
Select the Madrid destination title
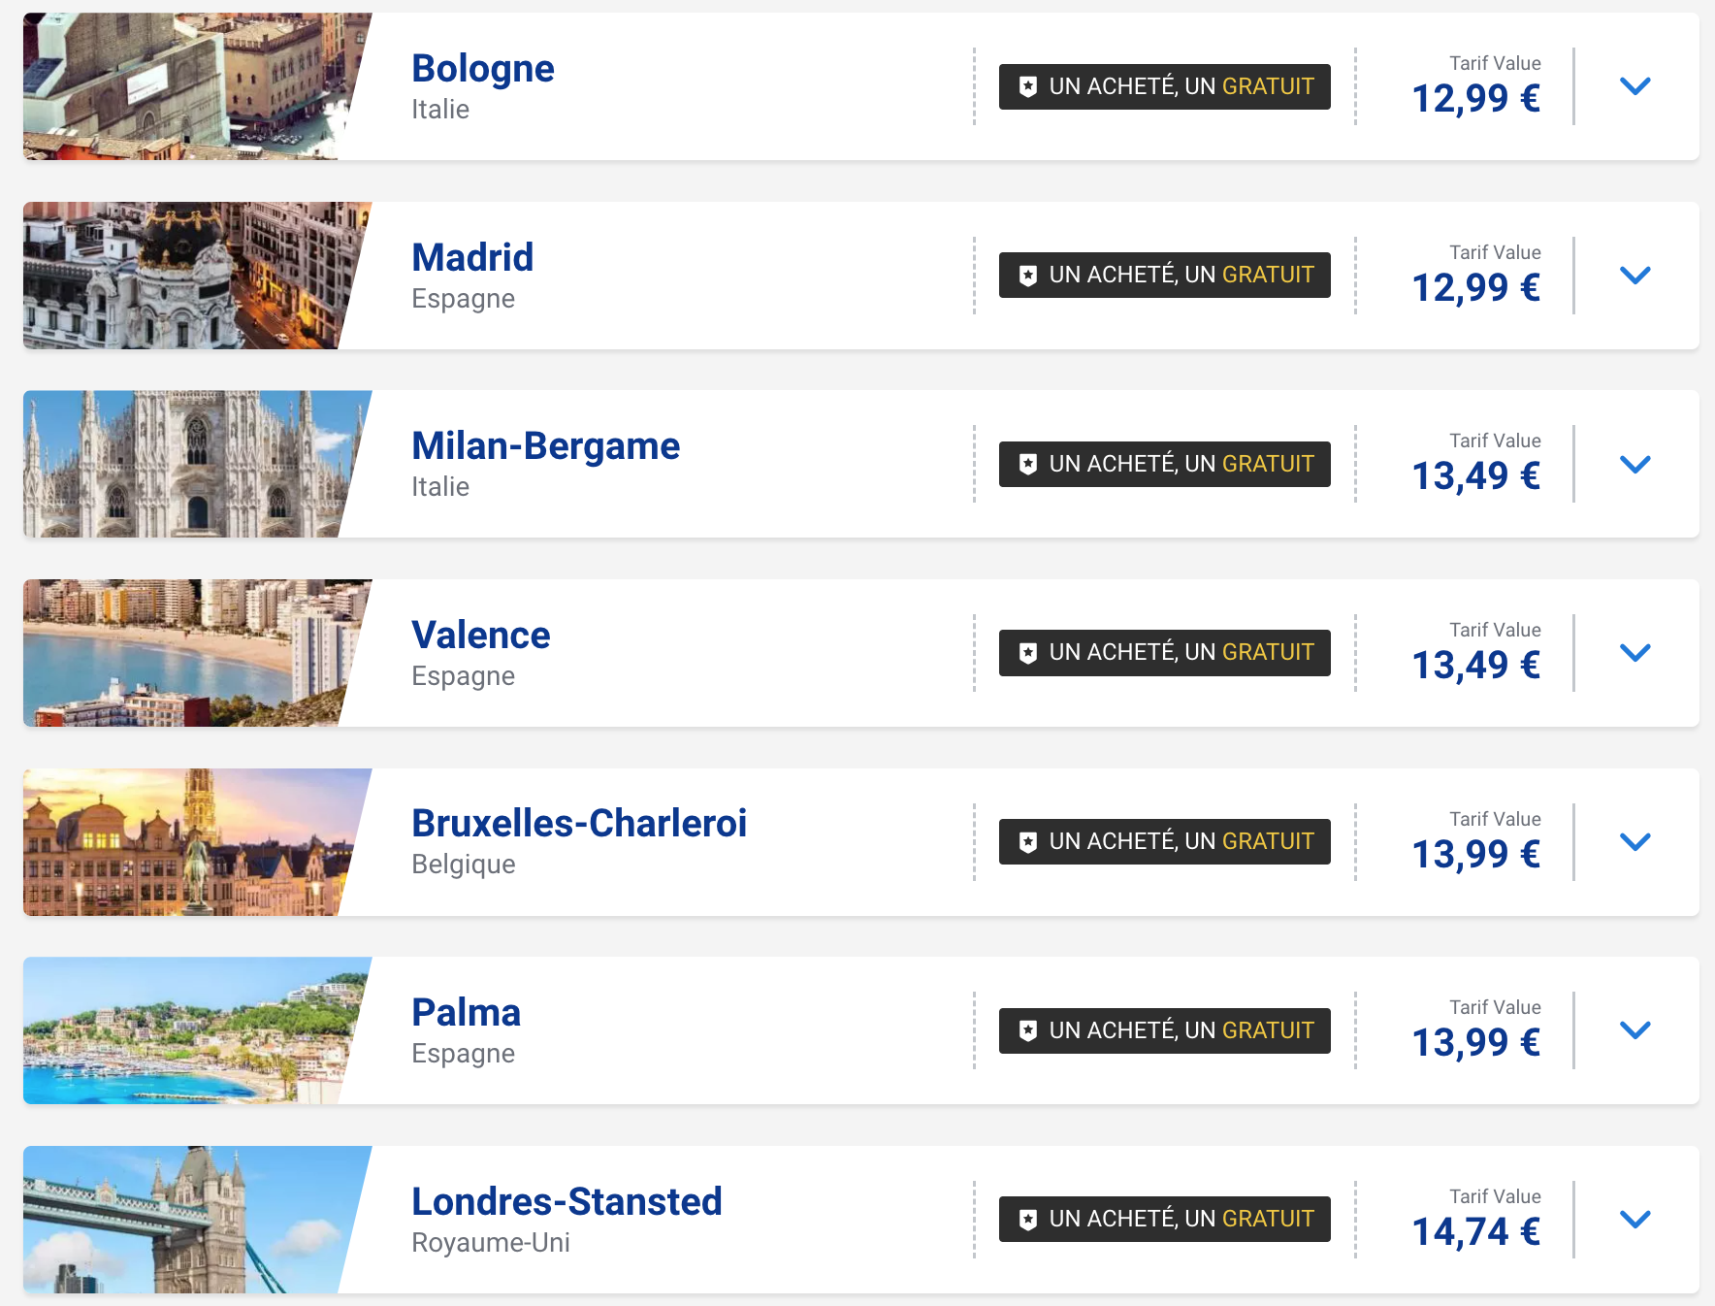[x=472, y=257]
